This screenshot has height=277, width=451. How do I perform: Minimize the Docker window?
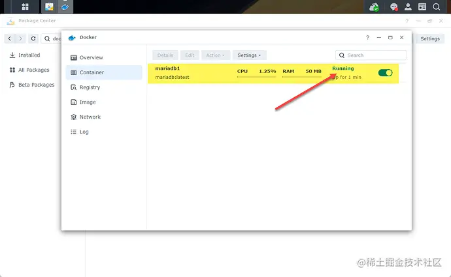coord(379,38)
